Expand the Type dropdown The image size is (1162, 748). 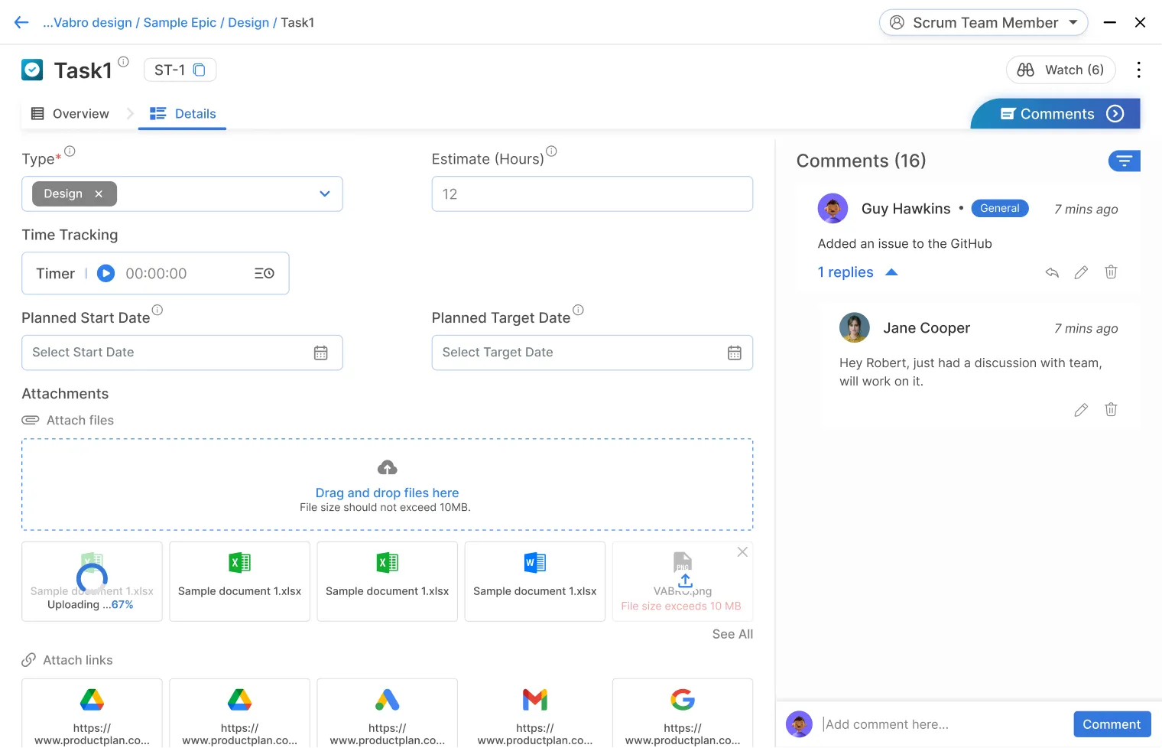325,194
